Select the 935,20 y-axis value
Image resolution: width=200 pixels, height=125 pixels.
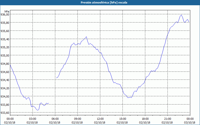[x=5, y=47]
